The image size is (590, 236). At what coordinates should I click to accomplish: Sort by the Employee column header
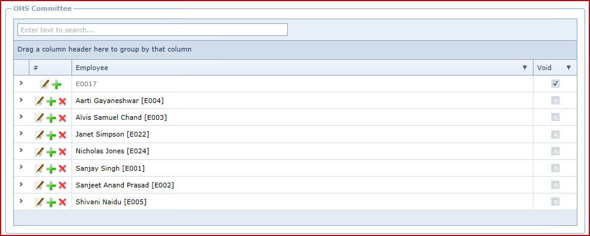[92, 68]
